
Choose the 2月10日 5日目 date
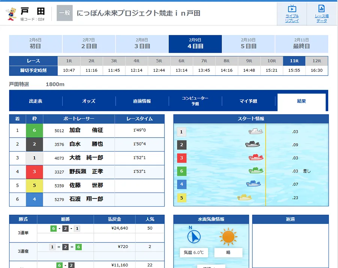click(248, 44)
